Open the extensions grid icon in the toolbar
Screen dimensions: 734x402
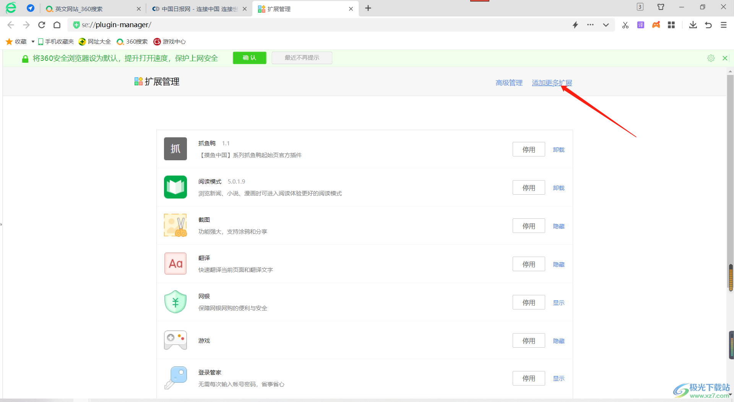[x=671, y=25]
